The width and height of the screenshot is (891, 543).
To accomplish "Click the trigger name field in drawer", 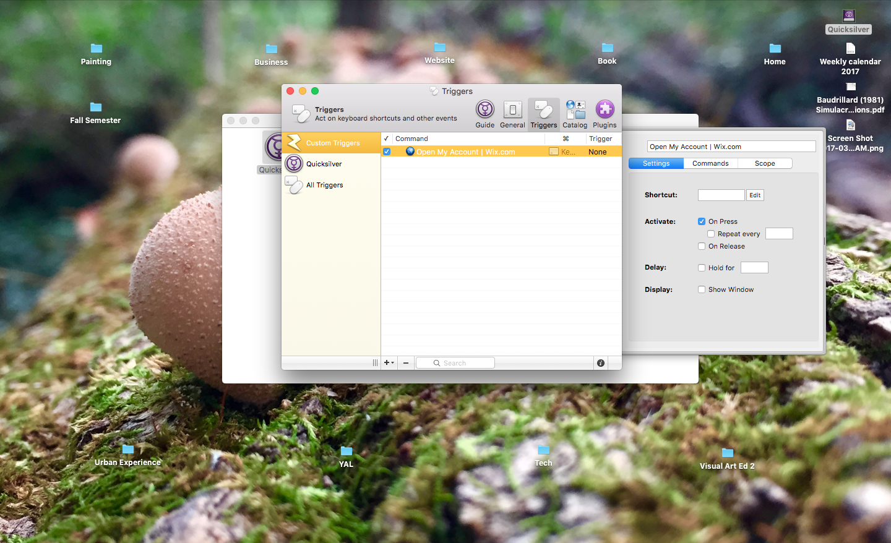I will click(731, 147).
